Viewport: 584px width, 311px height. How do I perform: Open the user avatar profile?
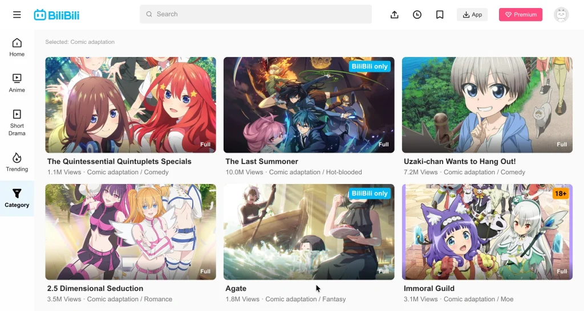click(561, 14)
